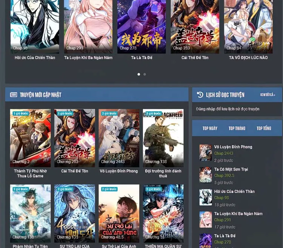Open Chap 392.5 chapter link
The height and width of the screenshot is (248, 283).
224,175
